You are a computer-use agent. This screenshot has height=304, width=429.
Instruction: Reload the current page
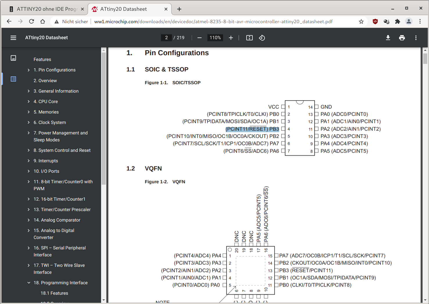tap(31, 21)
